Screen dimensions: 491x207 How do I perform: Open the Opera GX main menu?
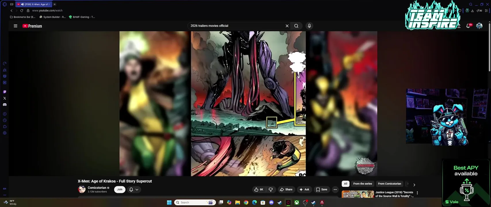click(x=5, y=4)
